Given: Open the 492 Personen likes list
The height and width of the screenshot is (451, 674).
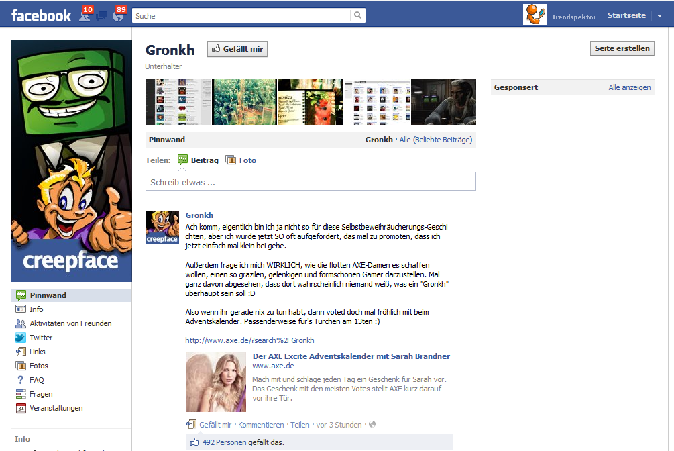Looking at the screenshot, I should [225, 442].
